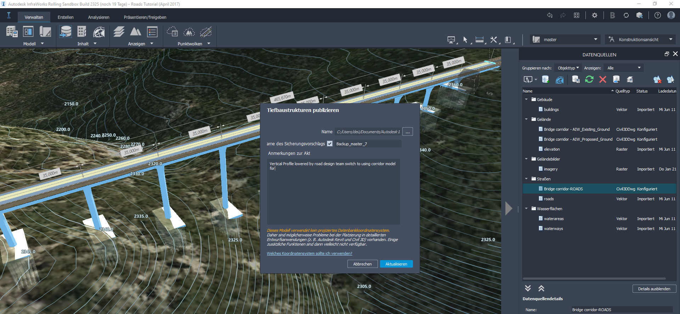The image size is (680, 314).
Task: Click the expand all double-chevron down icon
Action: tap(528, 288)
